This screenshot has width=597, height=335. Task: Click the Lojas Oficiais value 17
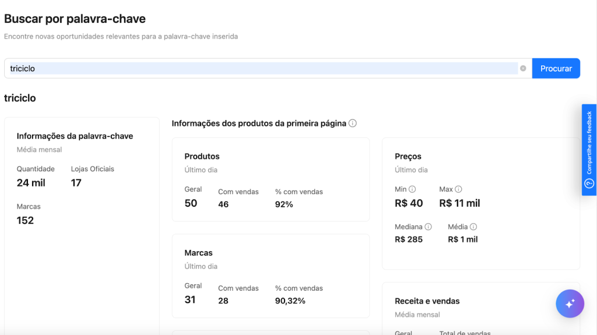[x=76, y=183]
